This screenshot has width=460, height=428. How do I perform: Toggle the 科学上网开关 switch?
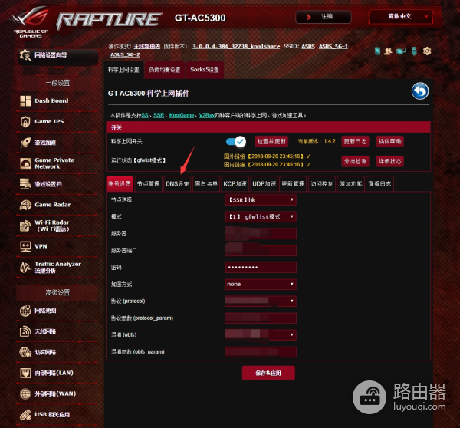236,141
